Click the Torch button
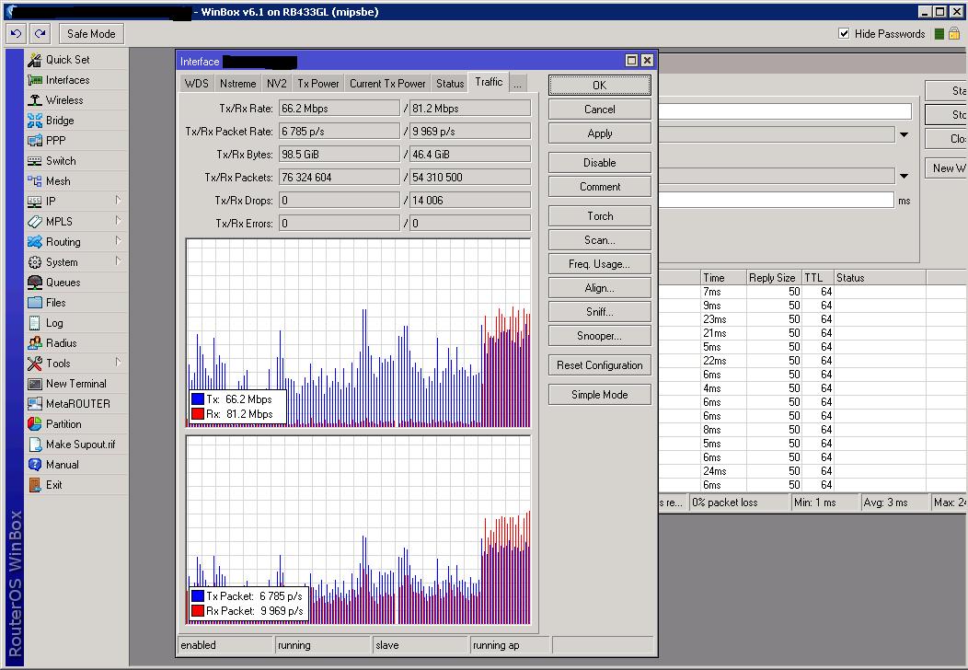Screen dimensions: 968x670 [x=600, y=216]
